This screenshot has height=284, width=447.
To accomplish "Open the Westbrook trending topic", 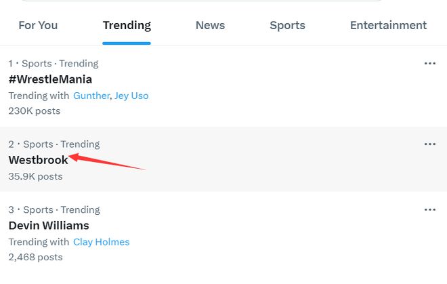I will point(38,160).
